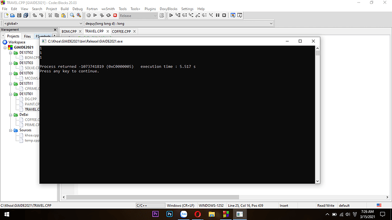
Task: Save the current file via floppy icon
Action: click(x=19, y=15)
